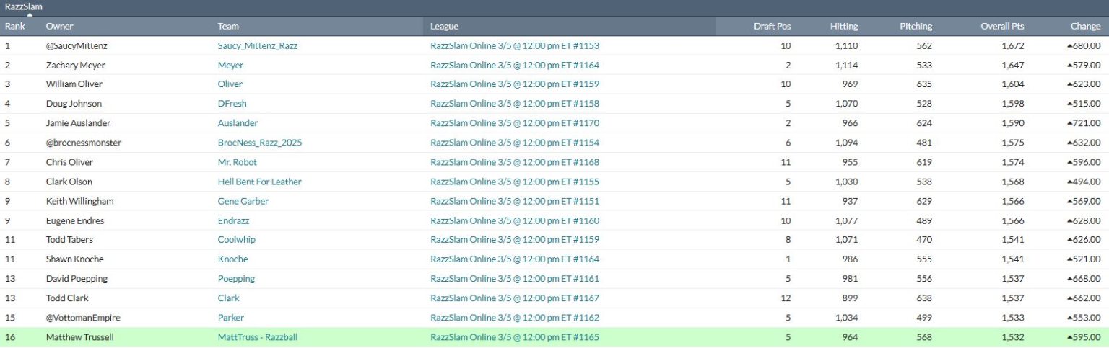Open team Saucy_Mittenz_Razz
The height and width of the screenshot is (348, 1109).
click(x=258, y=45)
